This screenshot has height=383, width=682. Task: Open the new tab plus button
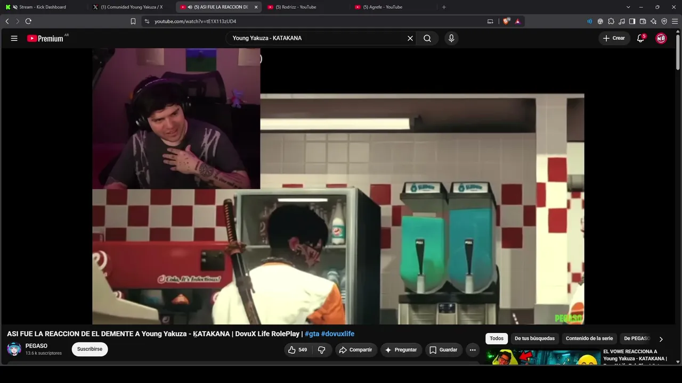point(444,7)
